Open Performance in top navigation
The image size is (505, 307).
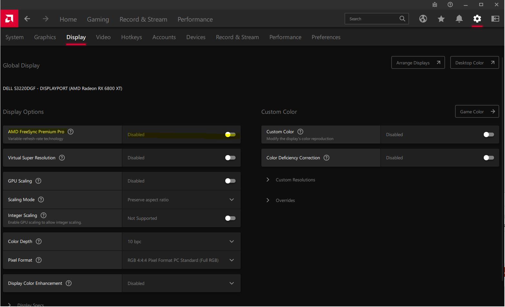(195, 19)
